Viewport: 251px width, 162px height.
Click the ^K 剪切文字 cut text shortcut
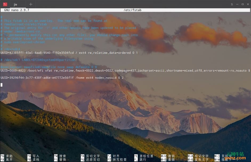point(90,156)
